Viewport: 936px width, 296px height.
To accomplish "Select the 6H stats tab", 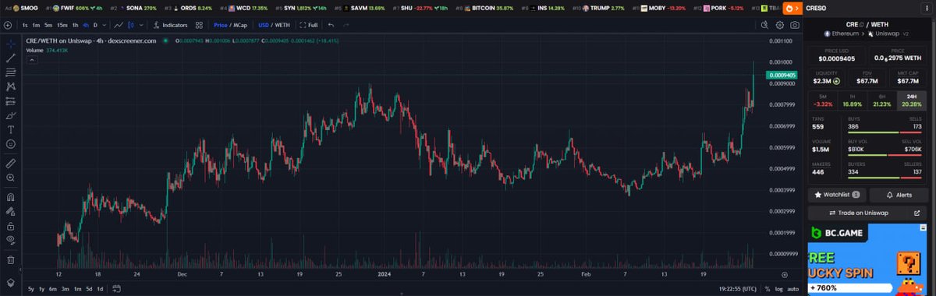I will point(882,100).
